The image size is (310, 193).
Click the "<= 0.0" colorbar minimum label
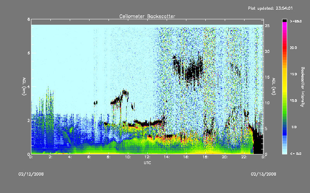click(296, 154)
